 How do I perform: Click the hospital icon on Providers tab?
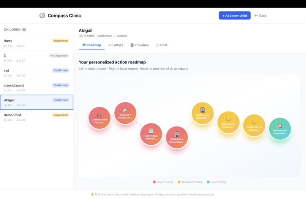[132, 45]
